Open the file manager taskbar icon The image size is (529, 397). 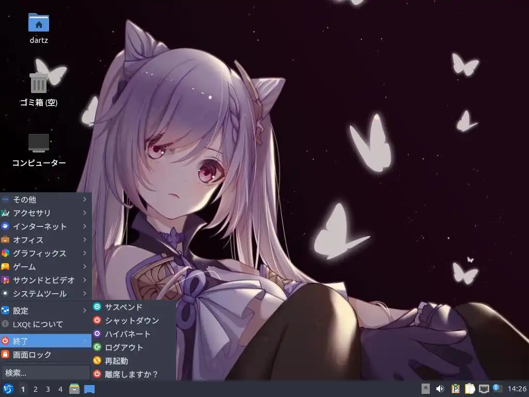point(74,389)
